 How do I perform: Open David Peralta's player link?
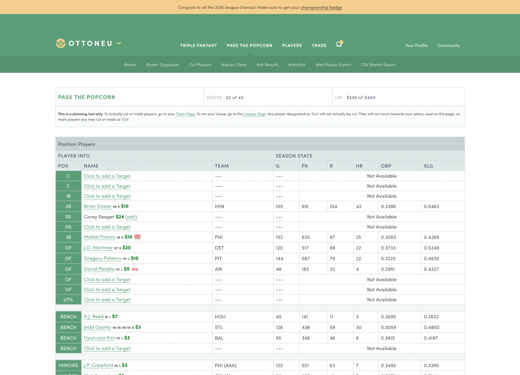coord(99,268)
